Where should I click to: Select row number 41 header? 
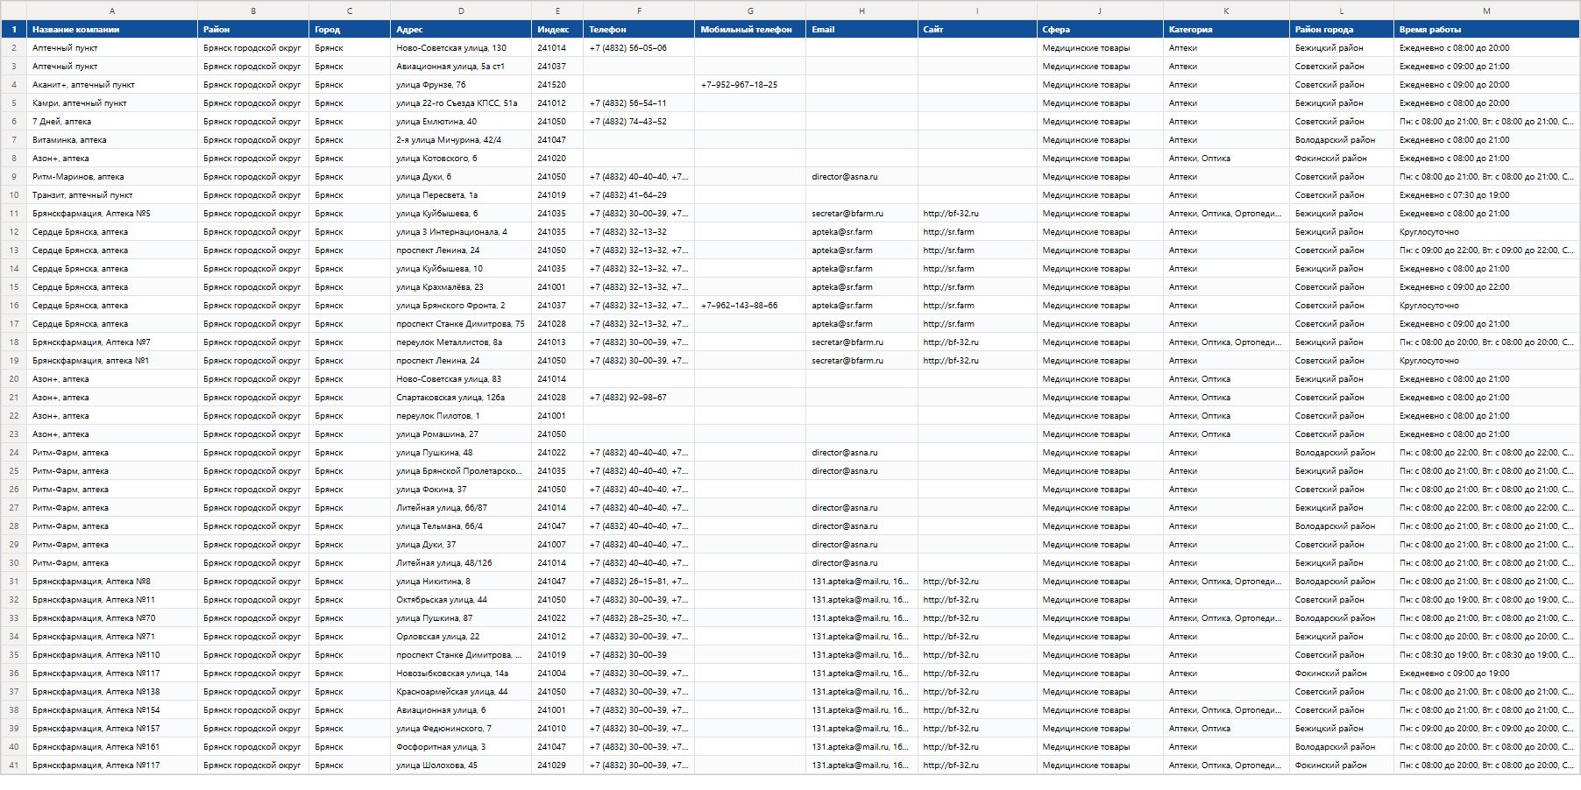click(14, 765)
